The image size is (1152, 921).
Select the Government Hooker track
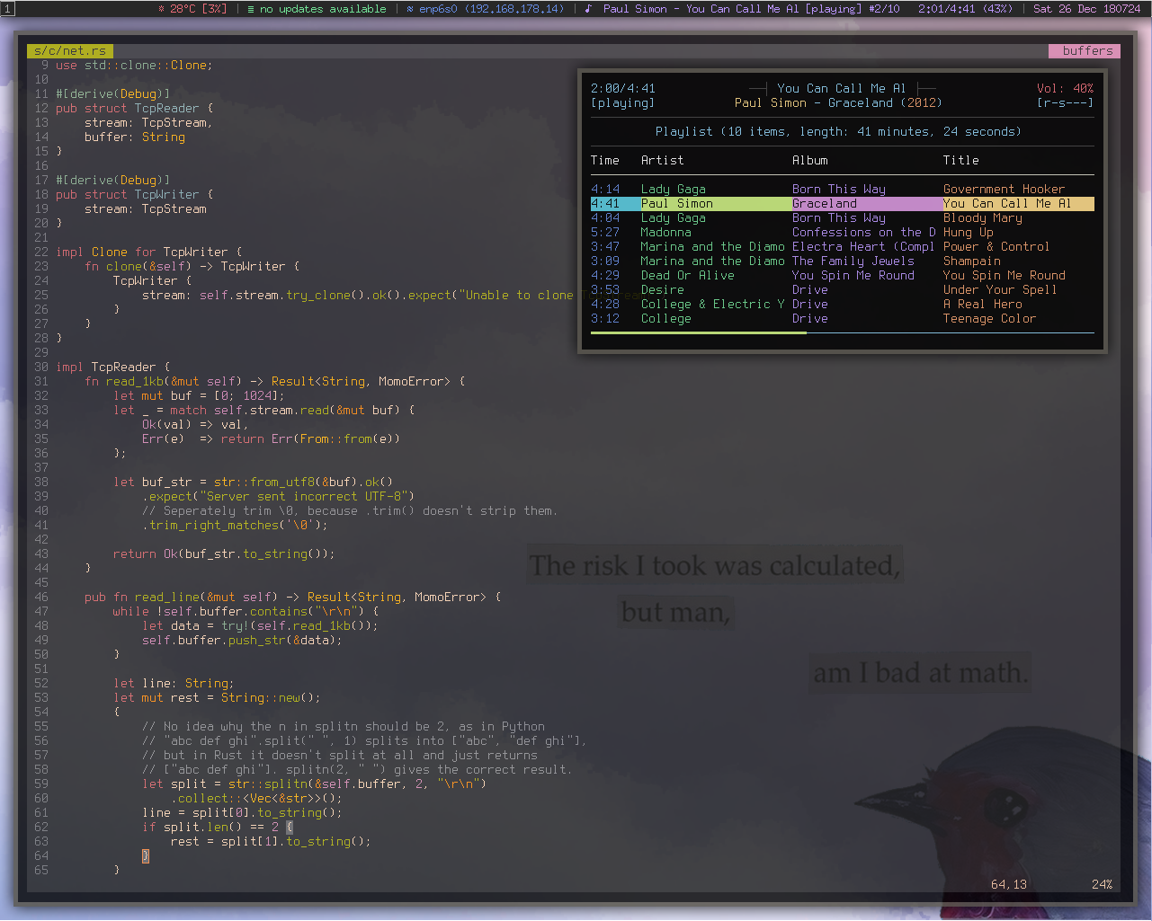click(1003, 189)
